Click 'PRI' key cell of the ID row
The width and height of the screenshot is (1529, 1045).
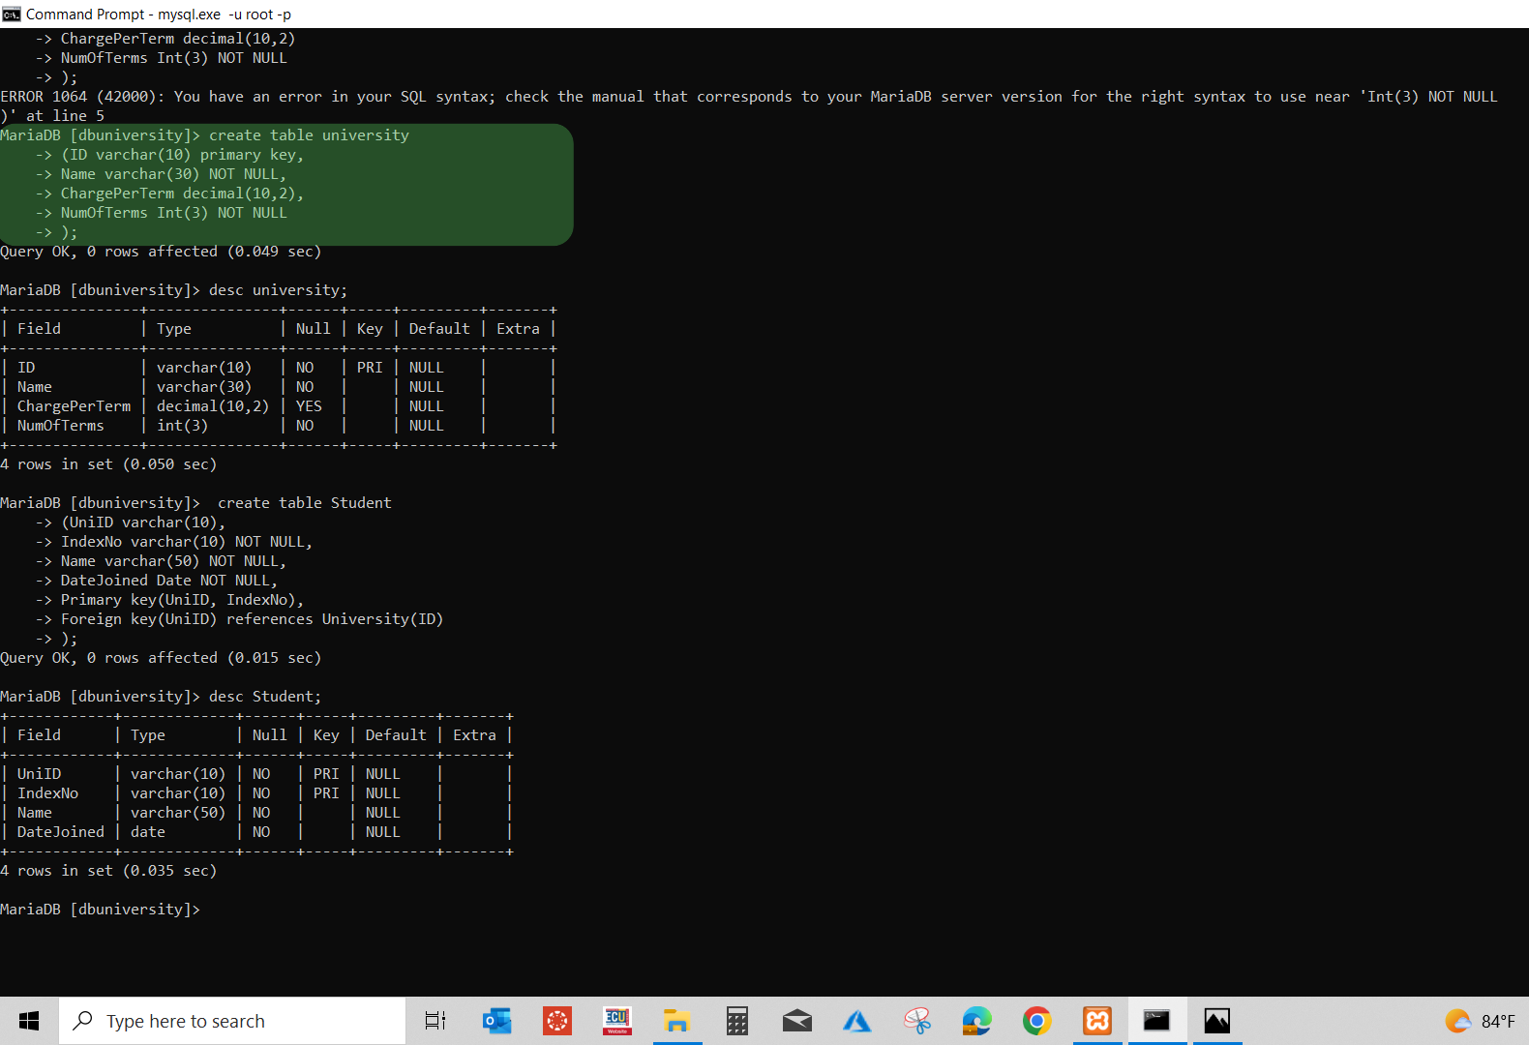(370, 368)
